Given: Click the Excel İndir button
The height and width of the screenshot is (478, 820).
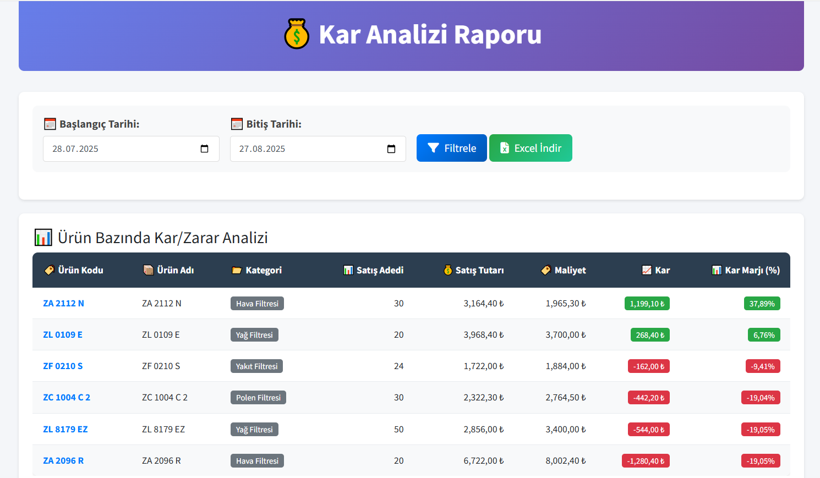Looking at the screenshot, I should 531,147.
